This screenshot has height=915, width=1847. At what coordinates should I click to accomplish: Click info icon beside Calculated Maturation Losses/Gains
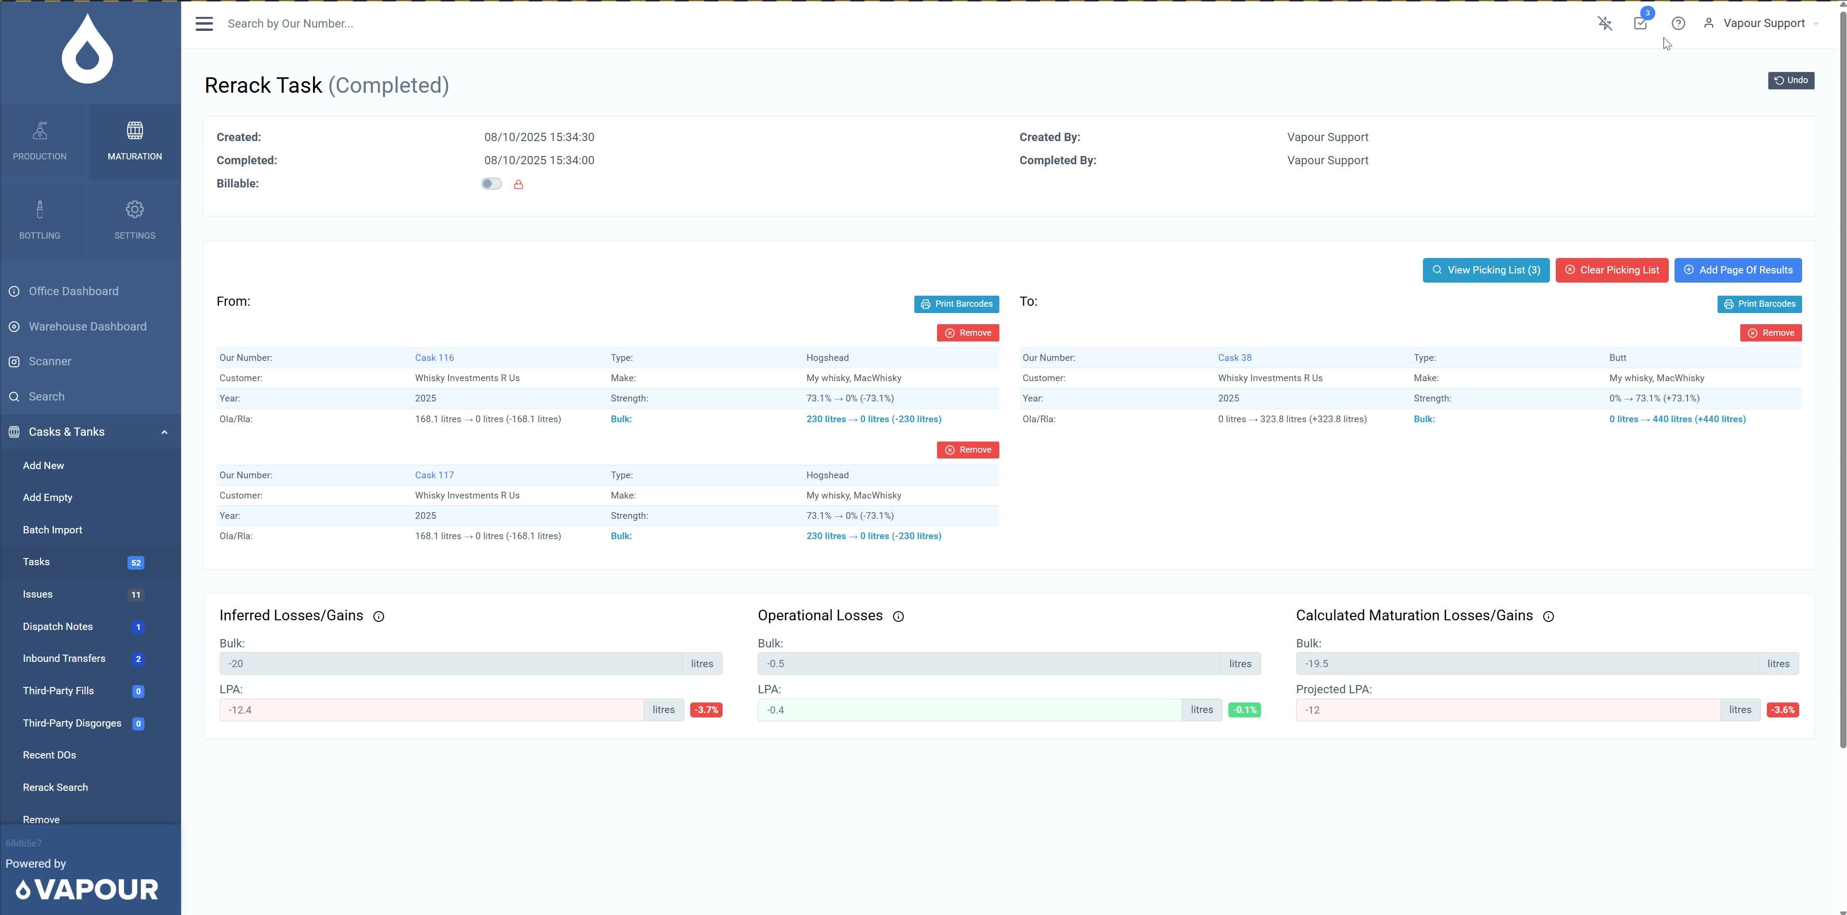click(1548, 617)
